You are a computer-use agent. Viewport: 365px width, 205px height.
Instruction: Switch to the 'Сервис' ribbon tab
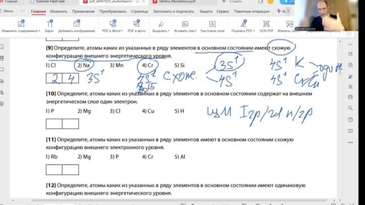(x=223, y=11)
